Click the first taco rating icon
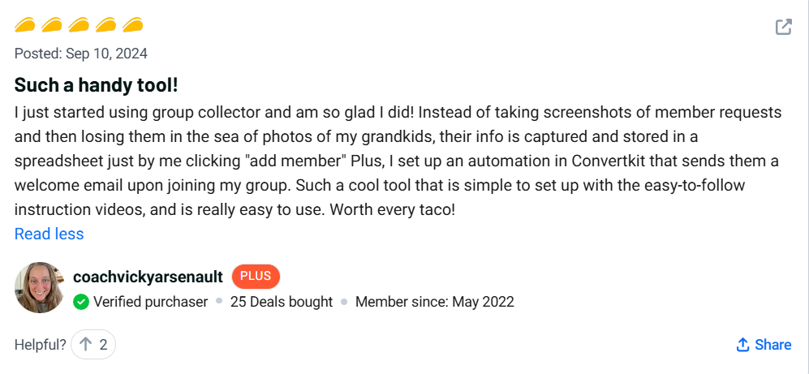This screenshot has width=809, height=374. click(25, 24)
